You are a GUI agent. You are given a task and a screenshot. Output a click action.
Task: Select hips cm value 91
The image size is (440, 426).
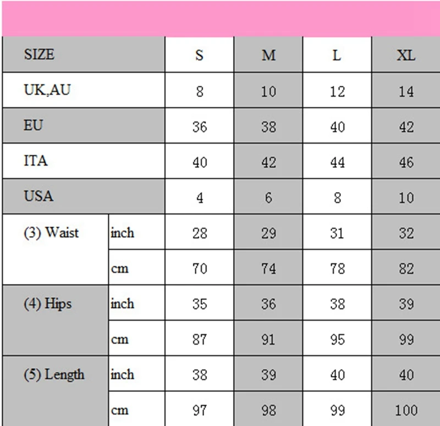click(268, 338)
